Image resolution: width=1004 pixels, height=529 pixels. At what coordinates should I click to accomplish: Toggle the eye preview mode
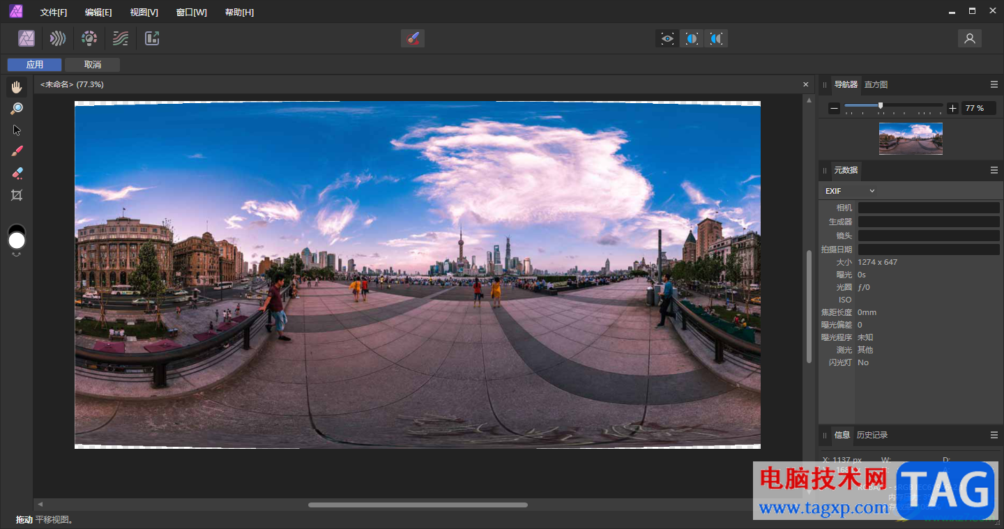point(667,38)
